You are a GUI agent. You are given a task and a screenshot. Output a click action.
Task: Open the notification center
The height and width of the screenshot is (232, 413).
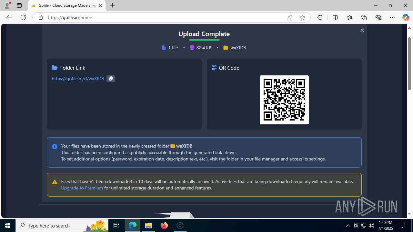point(403,226)
